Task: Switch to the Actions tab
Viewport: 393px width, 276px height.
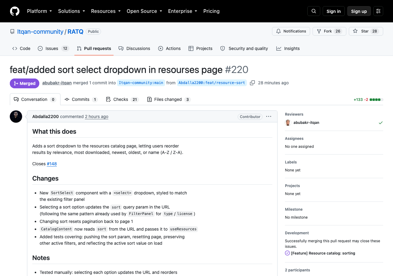Action: click(x=169, y=48)
